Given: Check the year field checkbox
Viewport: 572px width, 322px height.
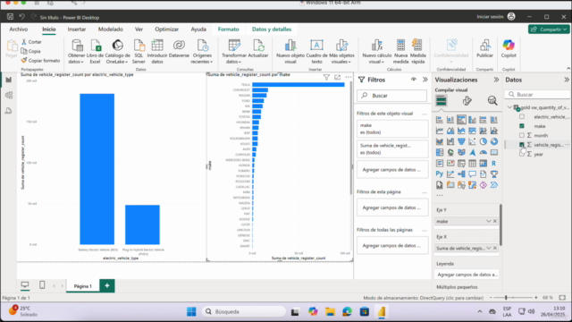Looking at the screenshot, I should pos(522,154).
